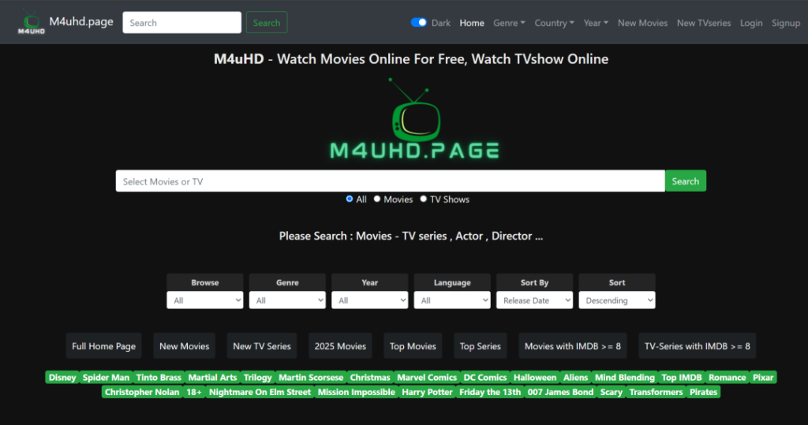Select the All radio button
This screenshot has width=808, height=425.
click(x=350, y=199)
